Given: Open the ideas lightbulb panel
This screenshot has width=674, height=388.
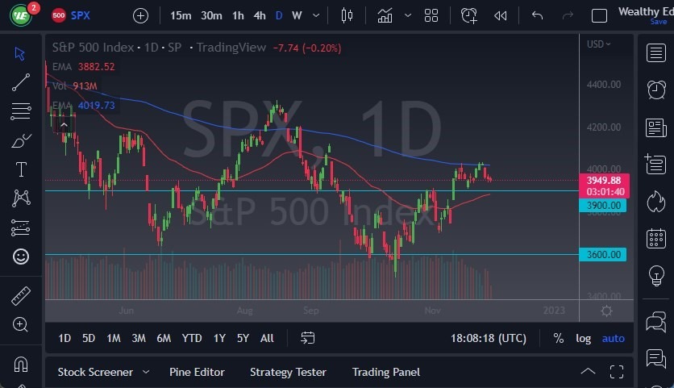Looking at the screenshot, I should [x=656, y=276].
